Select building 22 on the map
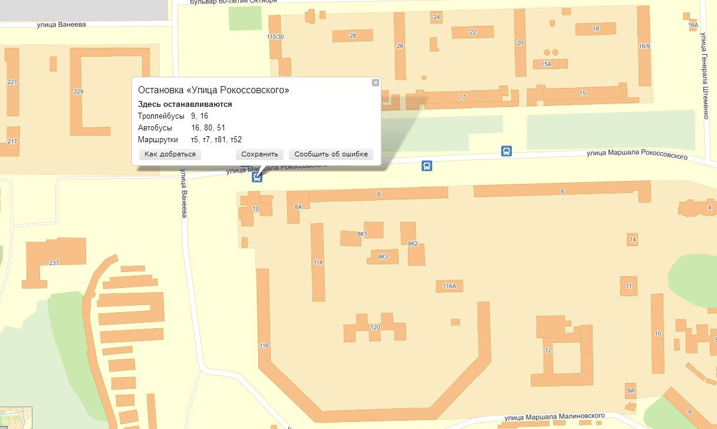Screen dimensions: 717x429 (x=473, y=32)
